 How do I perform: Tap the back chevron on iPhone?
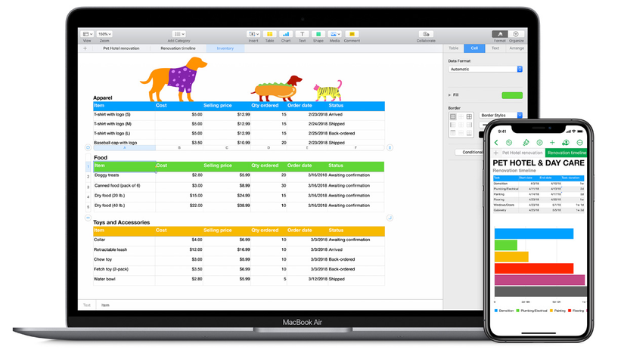pos(496,143)
